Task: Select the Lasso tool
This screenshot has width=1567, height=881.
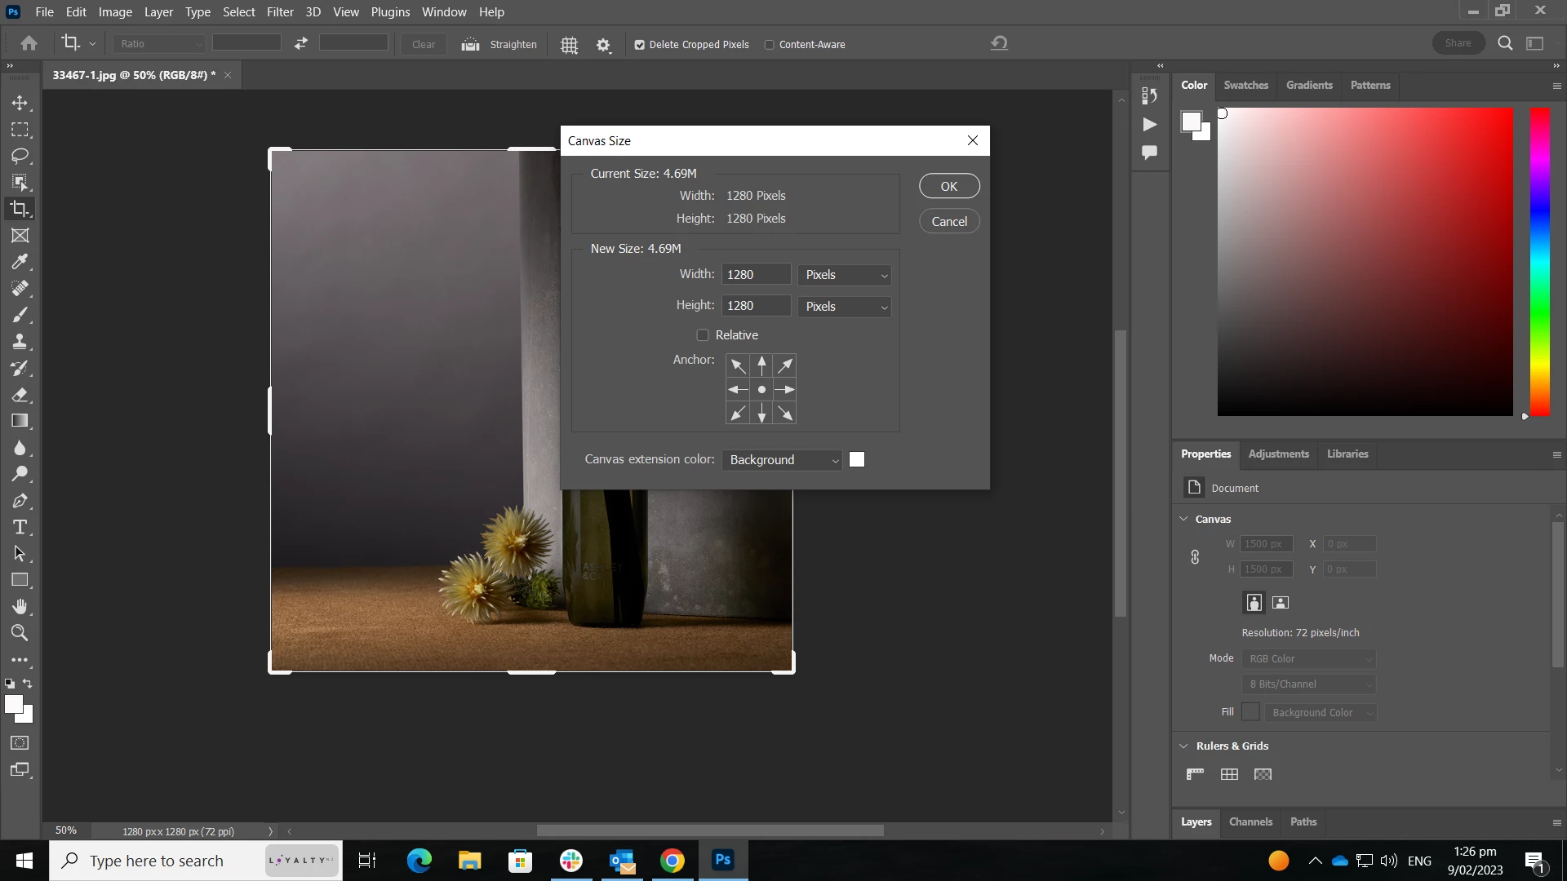Action: click(x=20, y=156)
